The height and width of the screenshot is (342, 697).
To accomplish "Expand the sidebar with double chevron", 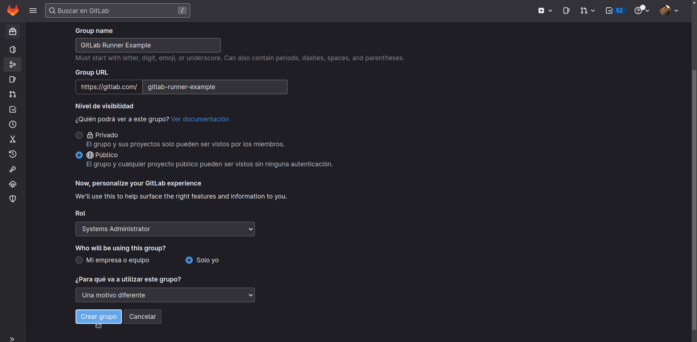I will (x=12, y=339).
